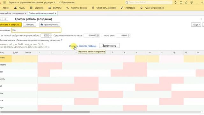Open history clock icon

coord(181,3)
